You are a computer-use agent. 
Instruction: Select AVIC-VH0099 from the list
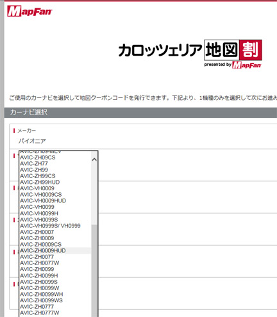(55, 207)
